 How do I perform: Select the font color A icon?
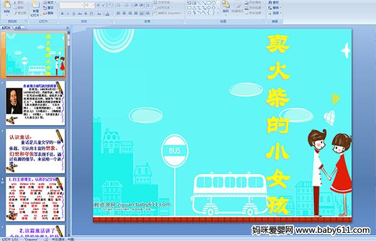[107, 14]
